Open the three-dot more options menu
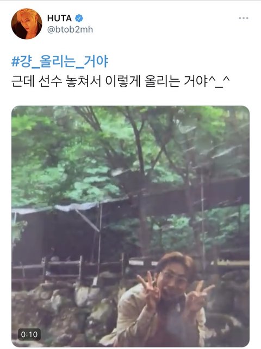The width and height of the screenshot is (261, 349). (x=244, y=18)
